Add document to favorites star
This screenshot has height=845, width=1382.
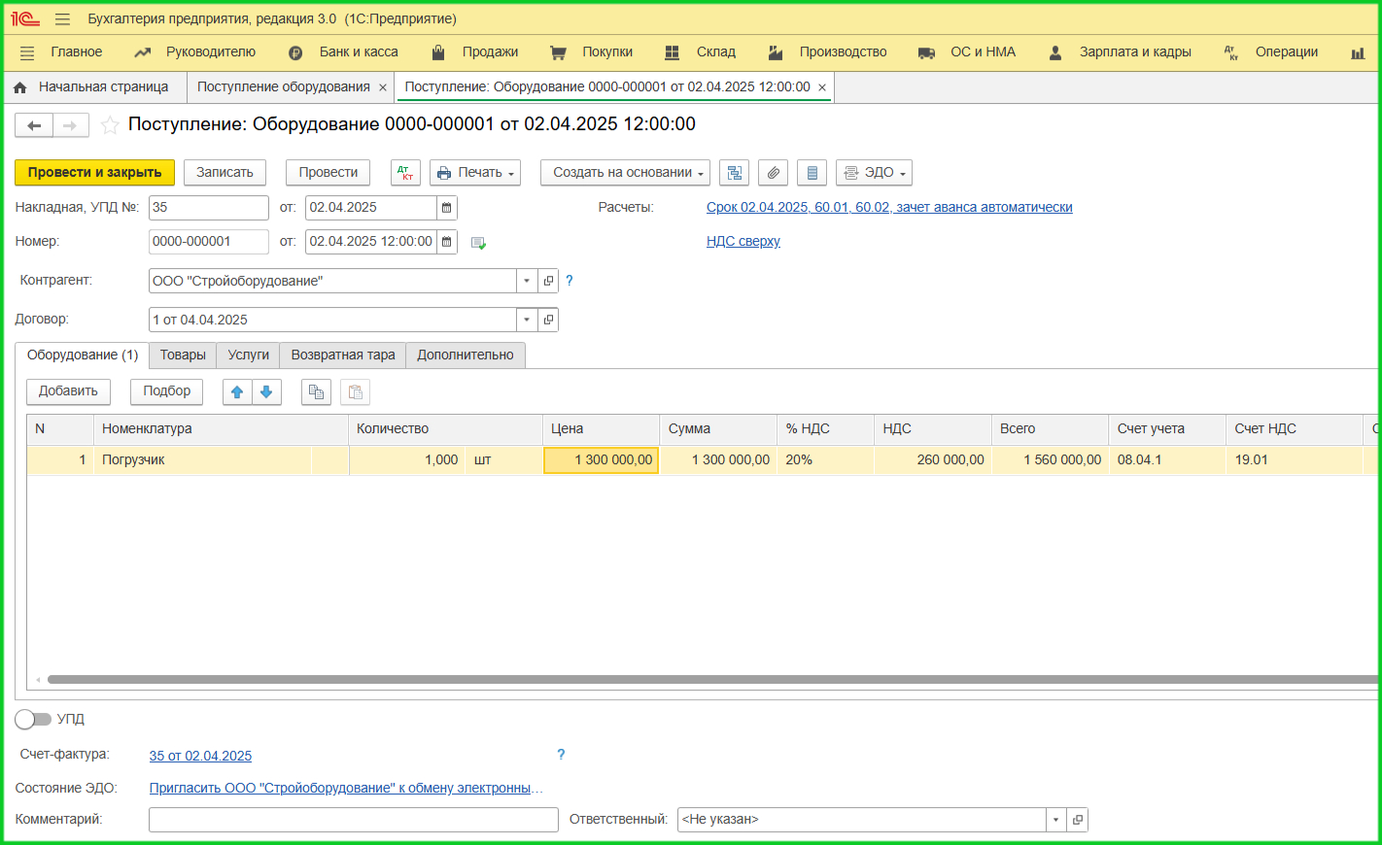point(110,125)
